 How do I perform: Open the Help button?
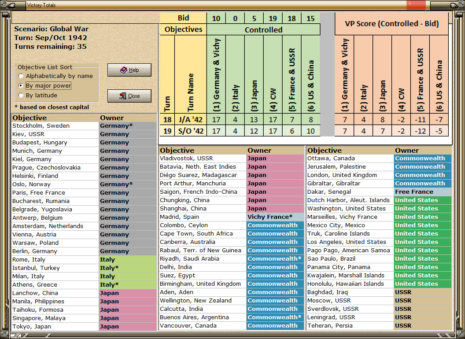(129, 70)
